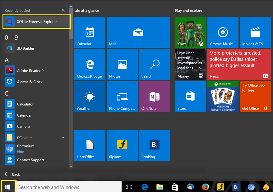Open the Calendar tile
This screenshot has width=273, height=192.
(90, 32)
